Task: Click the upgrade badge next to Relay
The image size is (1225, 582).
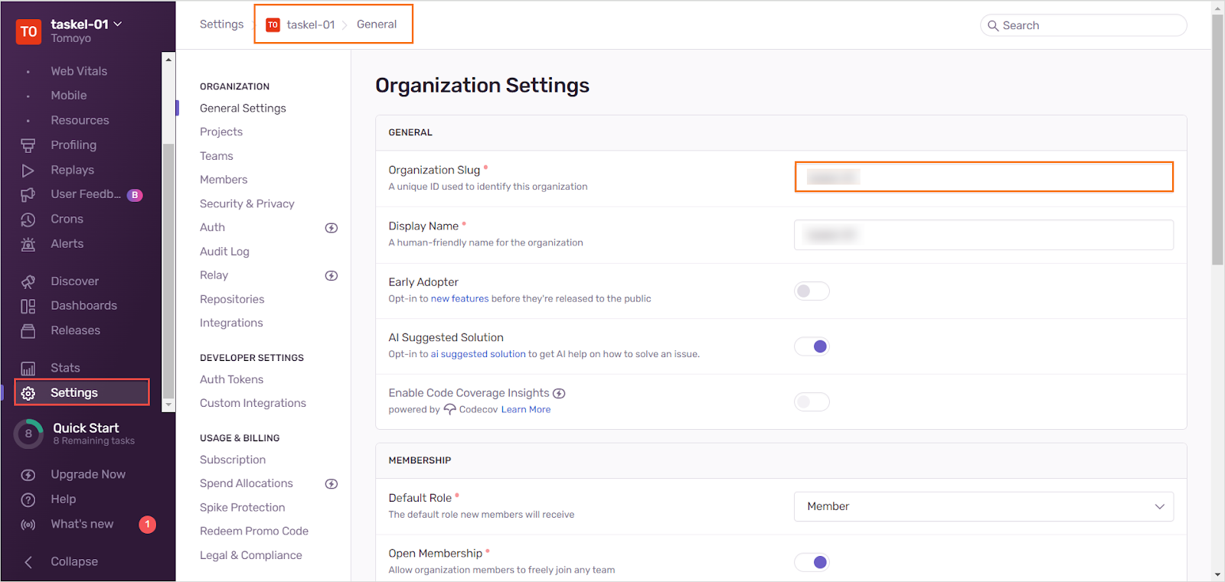Action: pos(332,276)
